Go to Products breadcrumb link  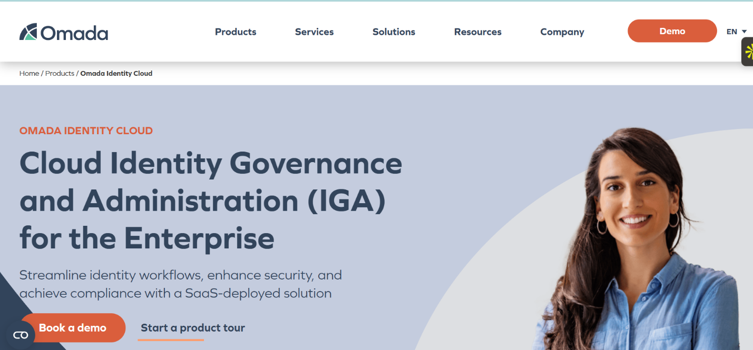pyautogui.click(x=60, y=74)
